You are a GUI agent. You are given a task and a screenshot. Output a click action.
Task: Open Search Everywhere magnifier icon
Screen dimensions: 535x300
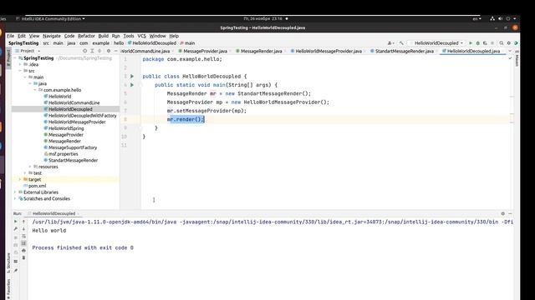click(x=502, y=43)
